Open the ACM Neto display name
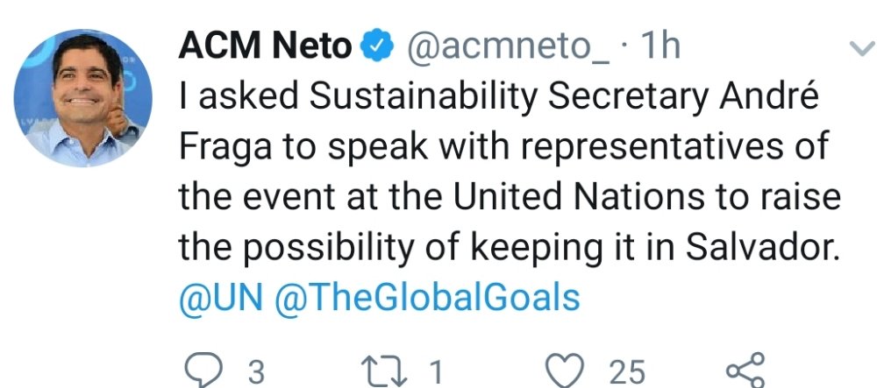 [265, 47]
